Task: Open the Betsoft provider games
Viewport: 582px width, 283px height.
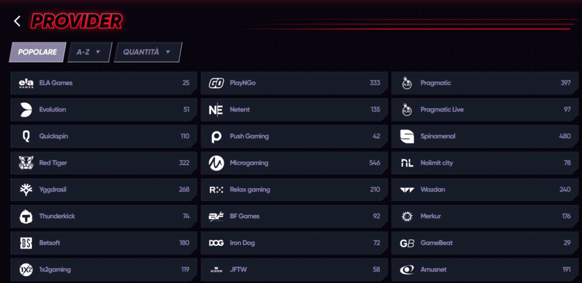Action: (102, 243)
